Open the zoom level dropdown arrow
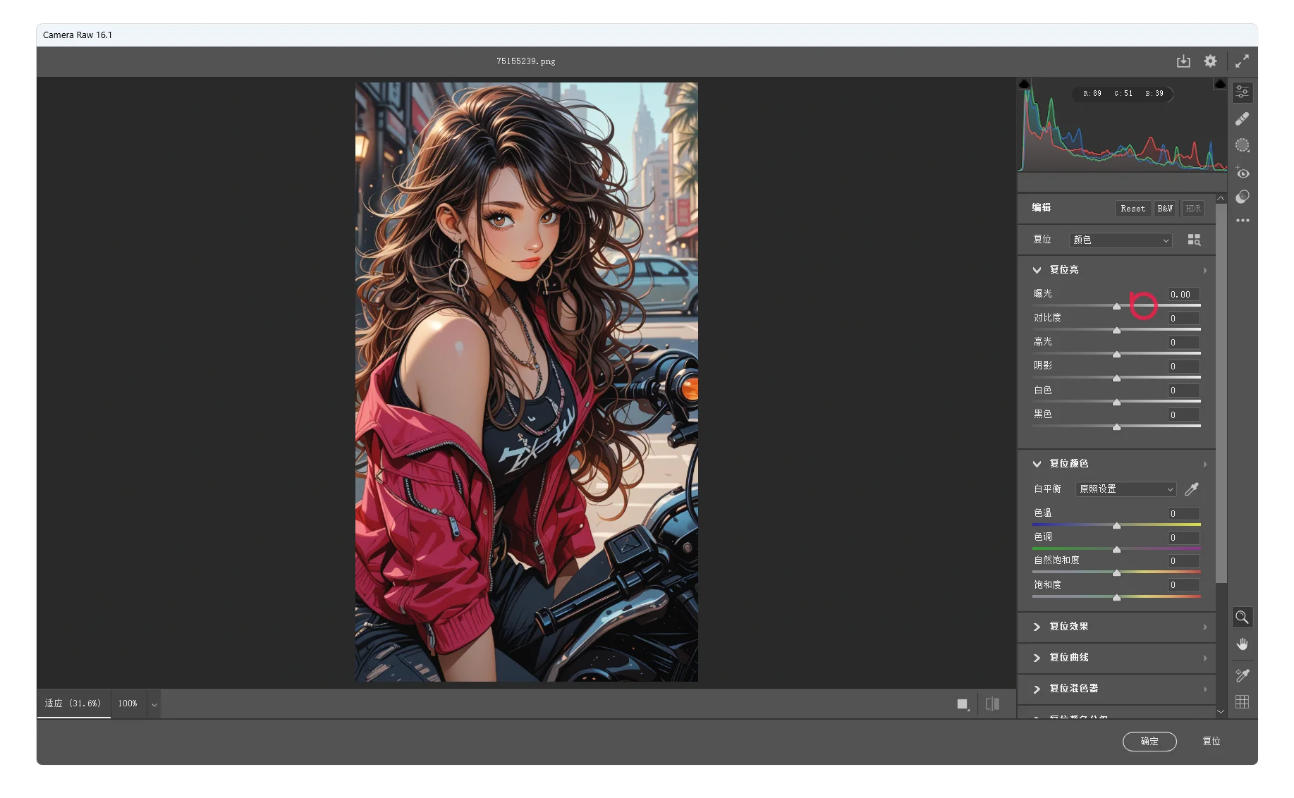This screenshot has width=1294, height=798. (x=154, y=704)
